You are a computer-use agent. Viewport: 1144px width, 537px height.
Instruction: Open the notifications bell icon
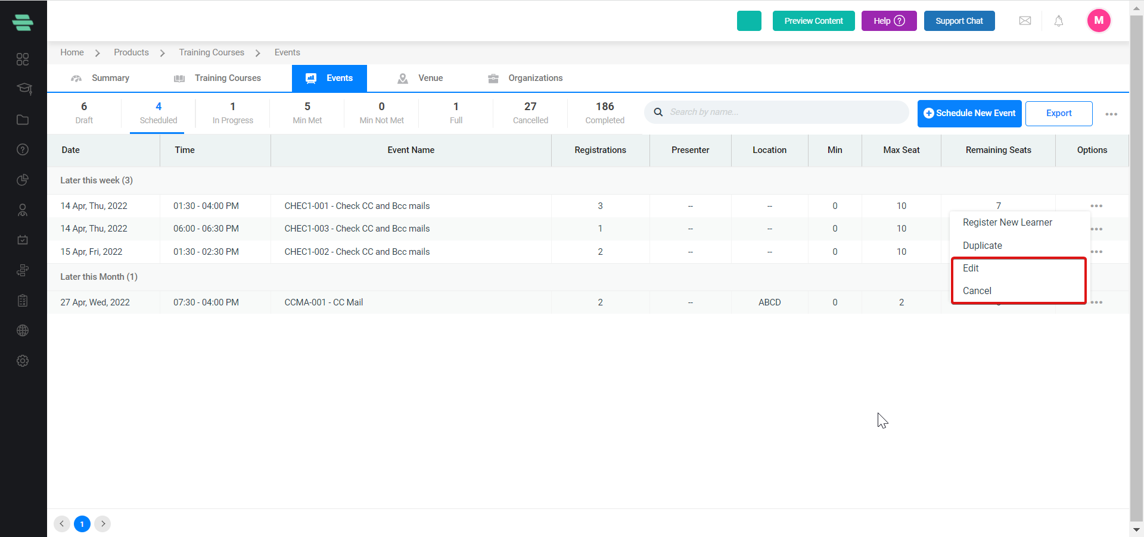1059,21
